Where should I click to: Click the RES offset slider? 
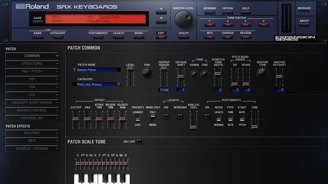pos(87,119)
